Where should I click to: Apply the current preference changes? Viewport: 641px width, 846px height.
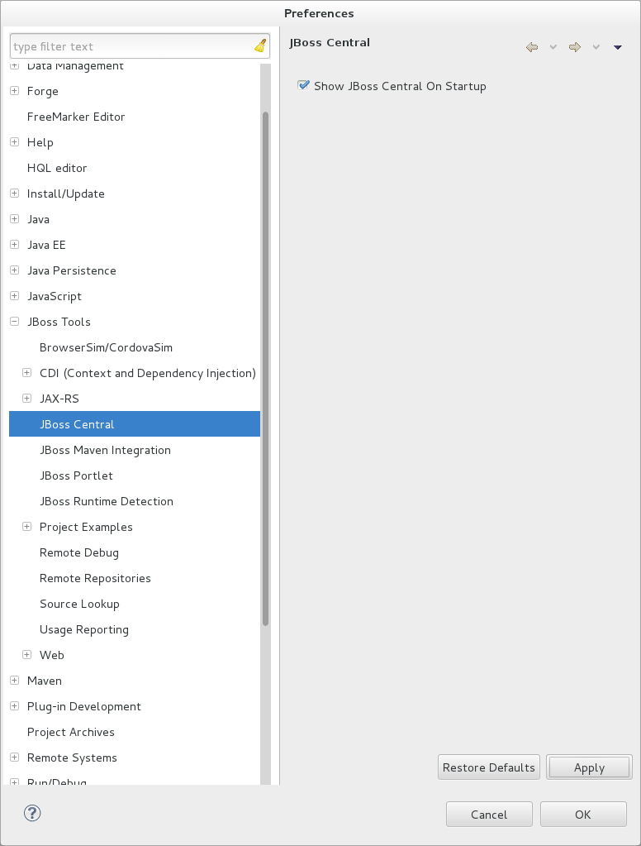(589, 767)
